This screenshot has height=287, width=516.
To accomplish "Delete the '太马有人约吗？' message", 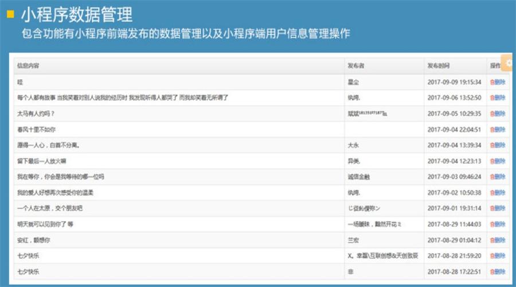I will coord(498,114).
